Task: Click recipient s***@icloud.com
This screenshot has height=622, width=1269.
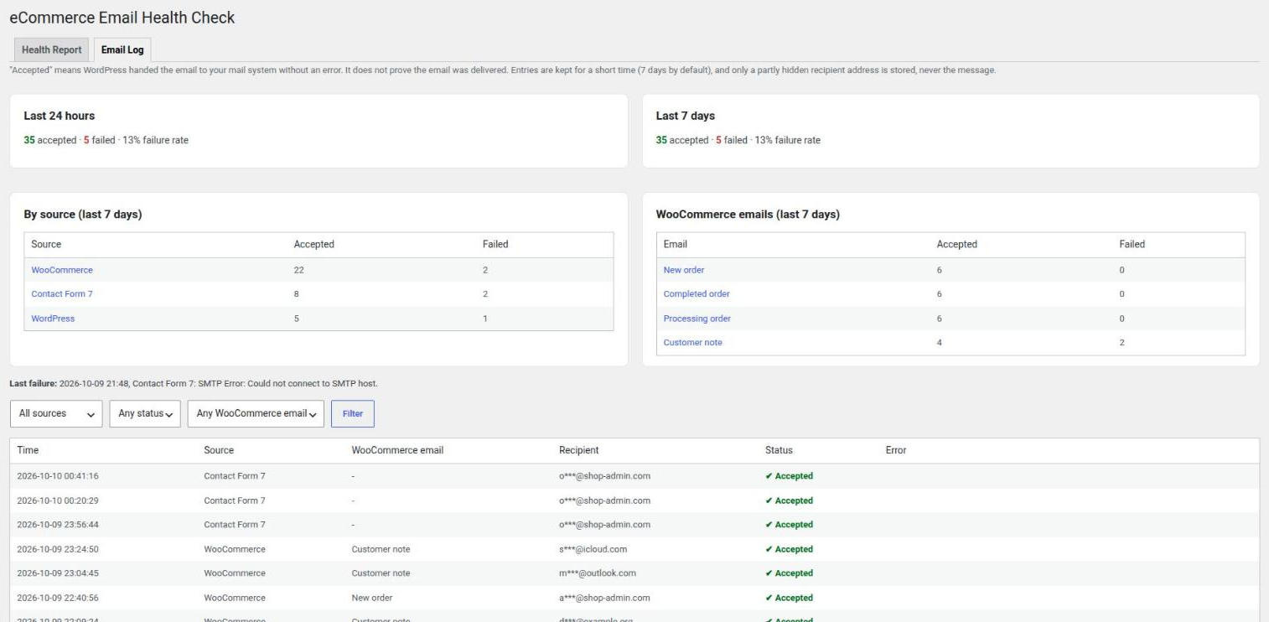Action: 593,549
